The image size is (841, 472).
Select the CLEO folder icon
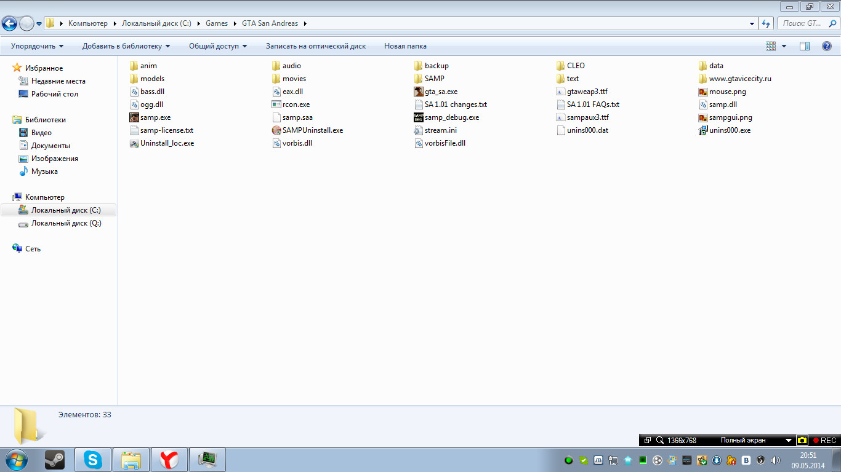(560, 66)
